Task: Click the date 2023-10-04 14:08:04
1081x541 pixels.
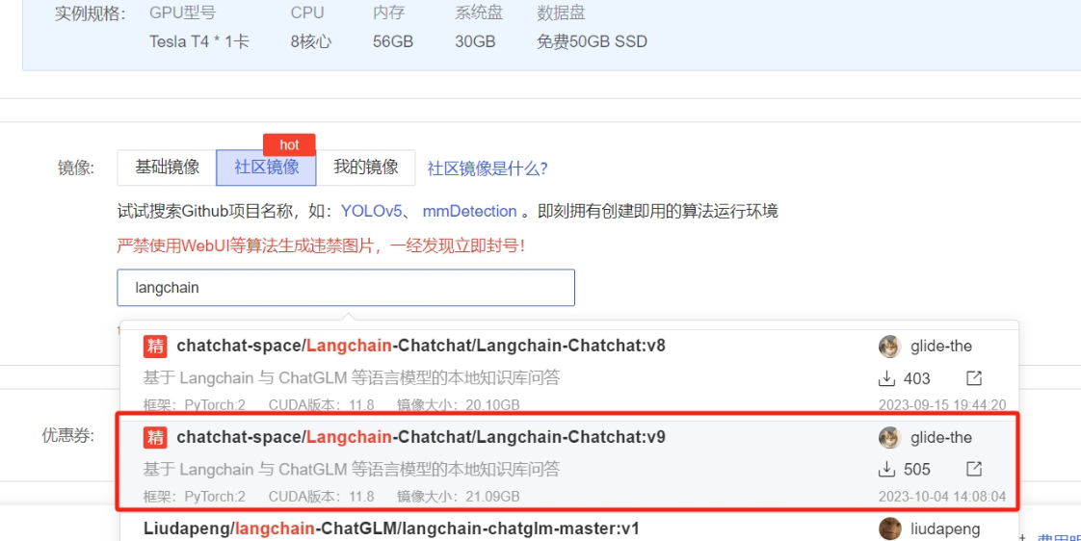Action: click(941, 496)
